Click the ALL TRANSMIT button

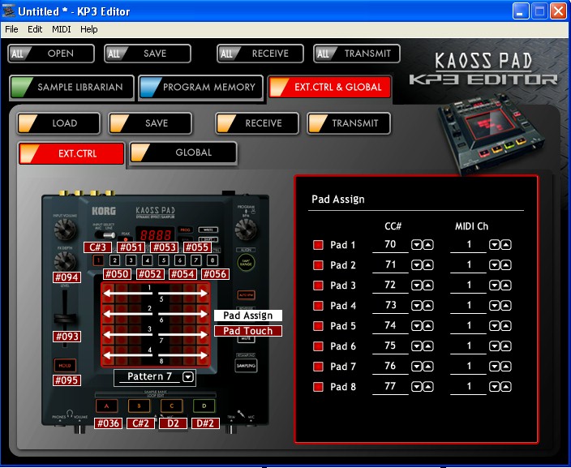click(x=357, y=54)
